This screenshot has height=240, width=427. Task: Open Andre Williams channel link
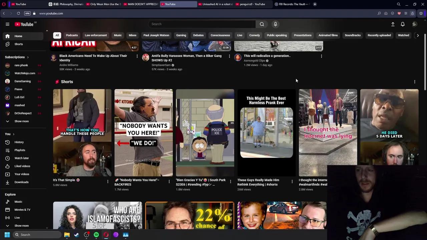tap(69, 65)
